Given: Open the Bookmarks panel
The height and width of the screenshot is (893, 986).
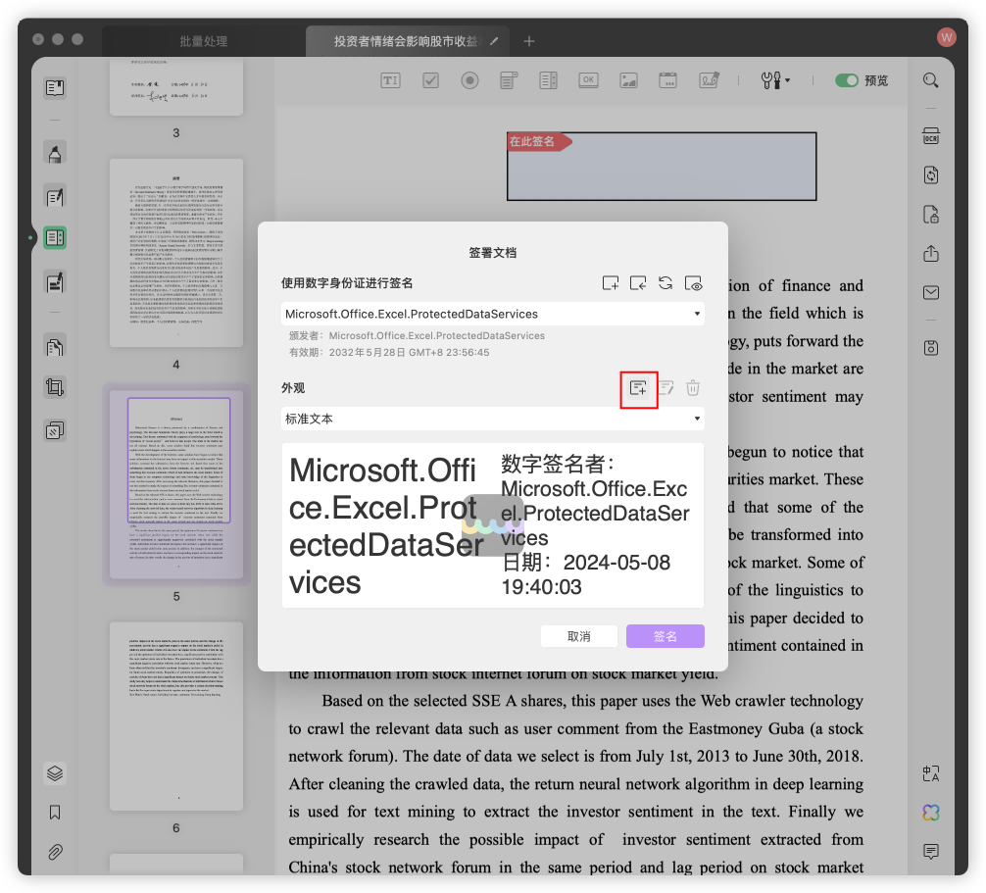Looking at the screenshot, I should point(55,813).
